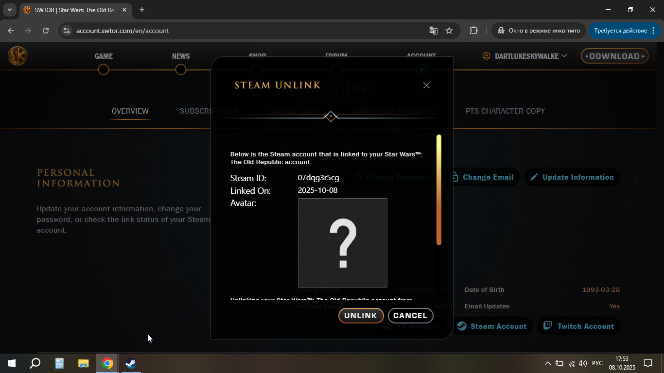Click the volume speaker tray icon
This screenshot has width=664, height=373.
coord(583,363)
